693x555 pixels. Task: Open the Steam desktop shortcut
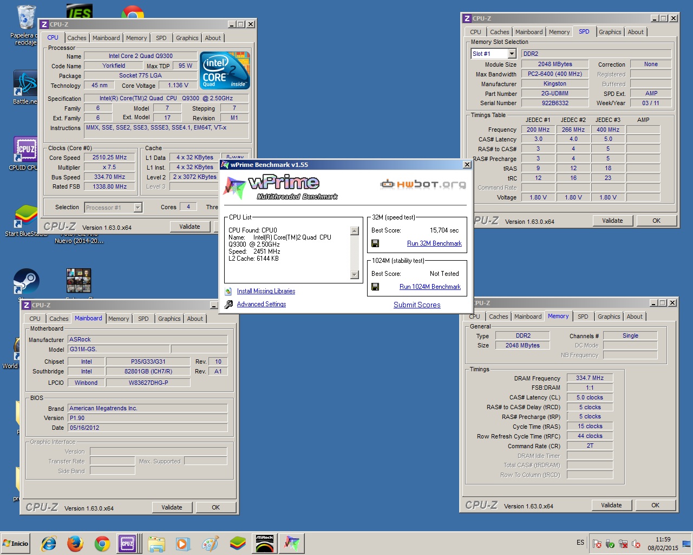click(x=26, y=282)
